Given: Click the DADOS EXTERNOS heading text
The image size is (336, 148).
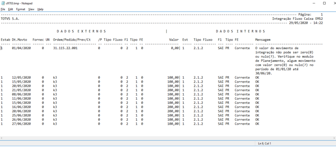Looking at the screenshot, I should [x=81, y=31].
